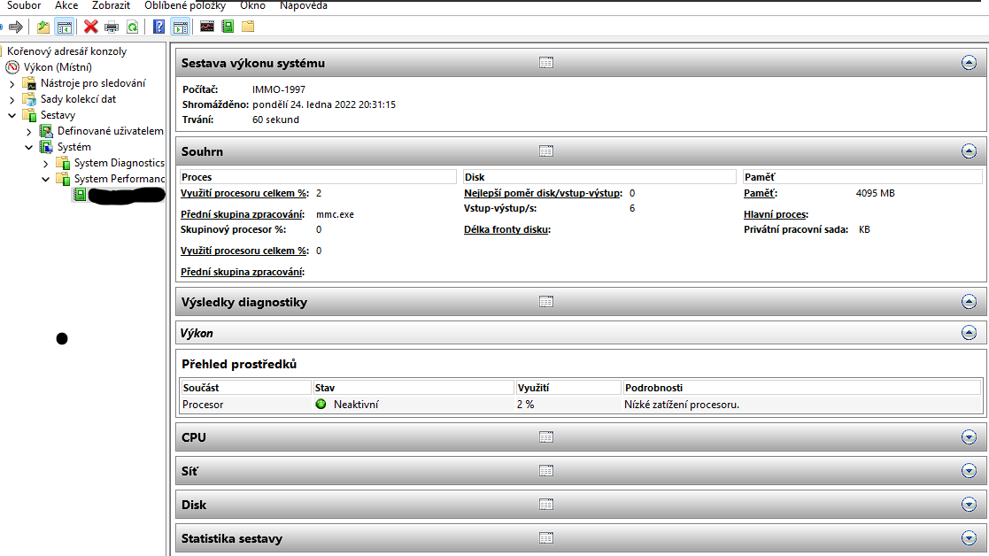Viewport: 989px width, 556px height.
Task: Toggle show/hide action pane toolbar button
Action: pyautogui.click(x=180, y=27)
